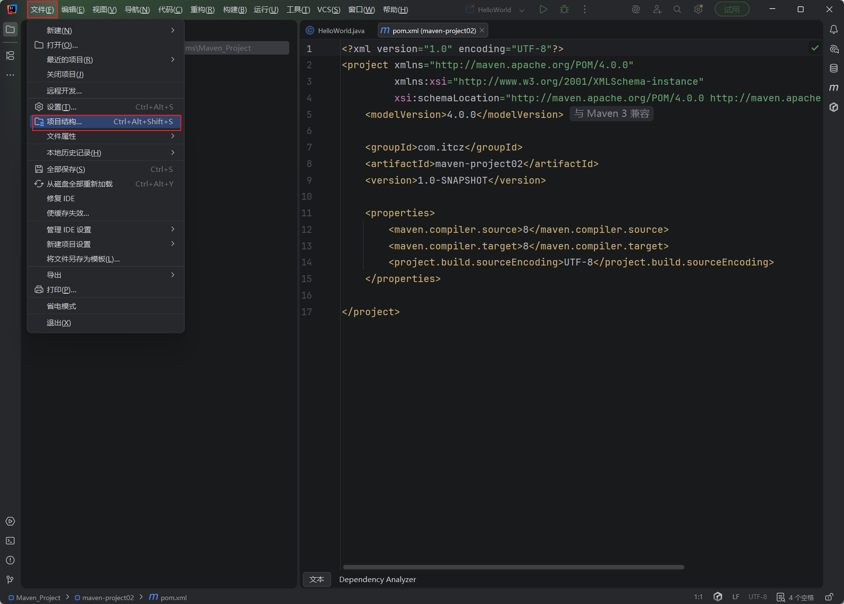Switch to Dependency Analyzer tab
Viewport: 844px width, 604px height.
click(378, 580)
